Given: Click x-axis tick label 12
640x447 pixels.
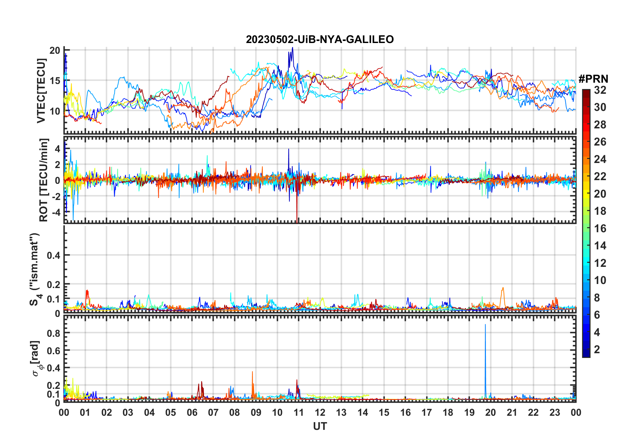Looking at the screenshot, I should click(x=320, y=412).
